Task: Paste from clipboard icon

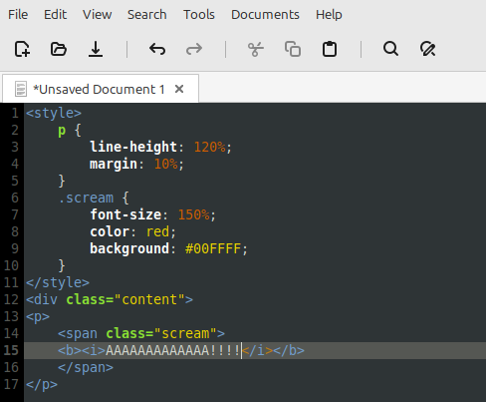Action: pyautogui.click(x=330, y=49)
